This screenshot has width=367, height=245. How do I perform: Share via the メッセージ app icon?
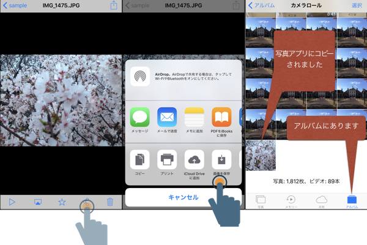pos(139,117)
